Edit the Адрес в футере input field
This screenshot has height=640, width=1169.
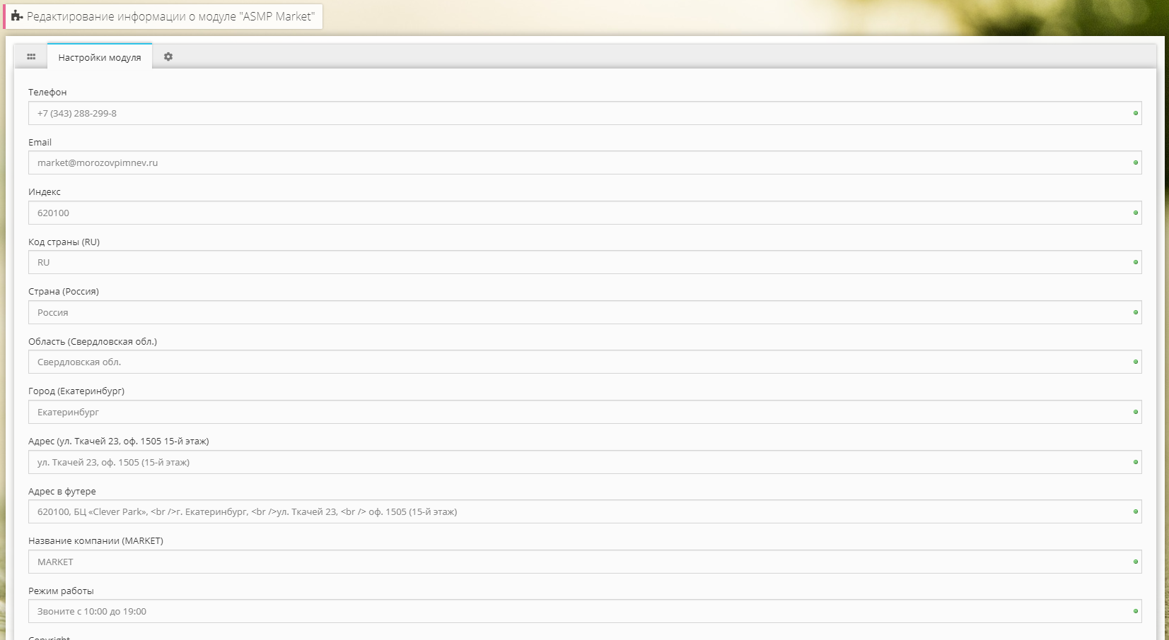click(x=585, y=511)
